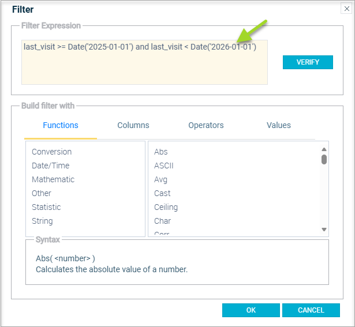
Task: Select the Ceiling function
Action: pos(166,207)
